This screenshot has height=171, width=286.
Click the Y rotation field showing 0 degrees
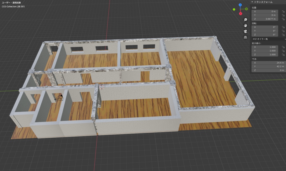(264, 31)
